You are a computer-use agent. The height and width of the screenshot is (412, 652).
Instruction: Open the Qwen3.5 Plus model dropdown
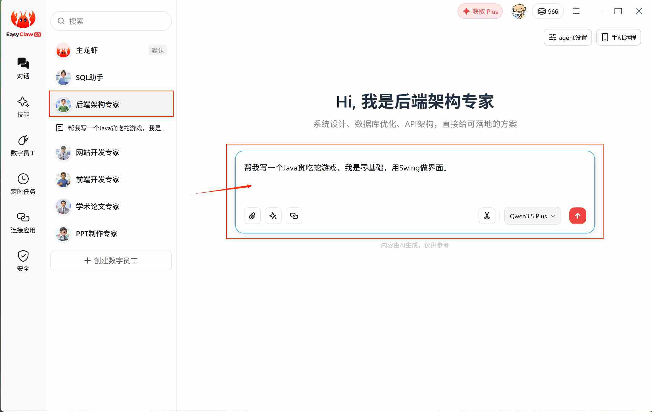click(x=532, y=216)
